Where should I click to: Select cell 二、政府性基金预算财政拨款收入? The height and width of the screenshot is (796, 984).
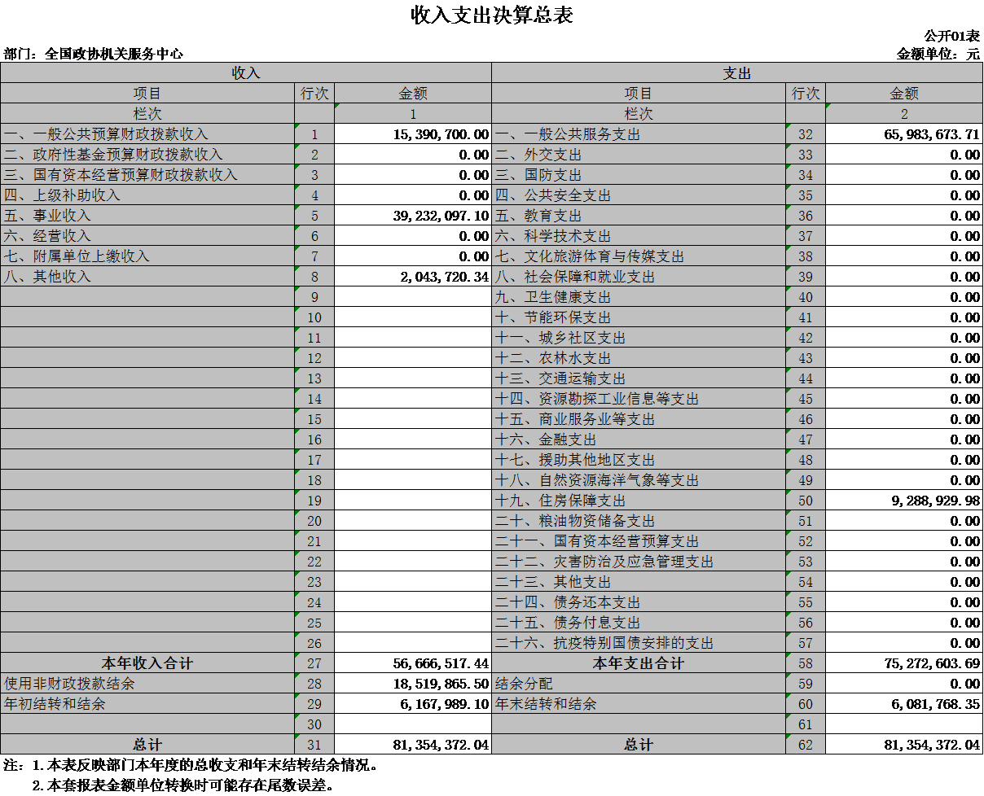147,155
